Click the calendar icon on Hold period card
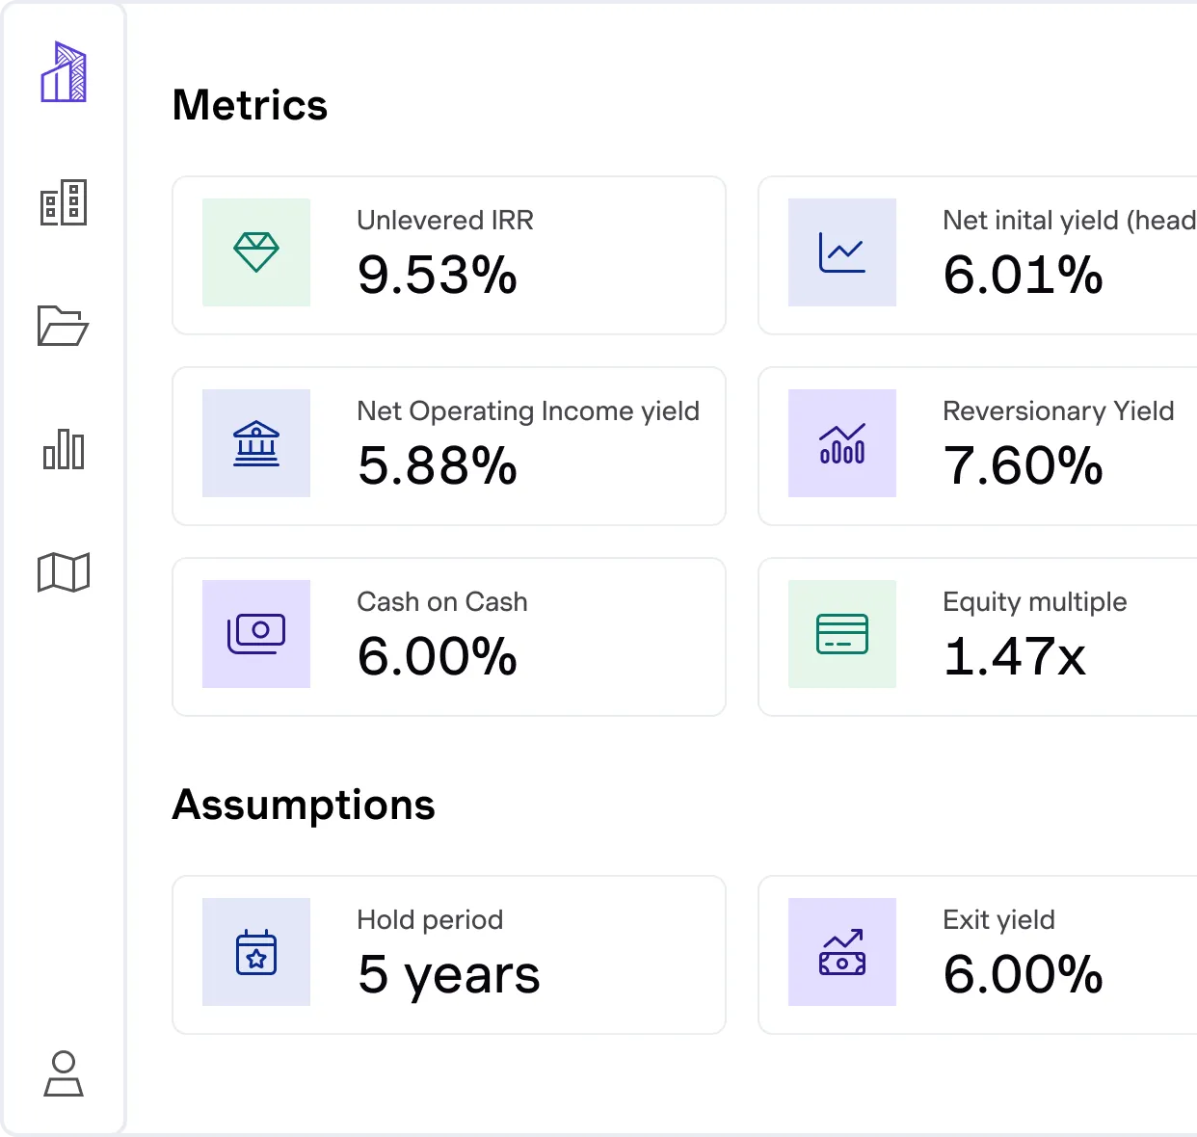The image size is (1197, 1137). point(256,952)
